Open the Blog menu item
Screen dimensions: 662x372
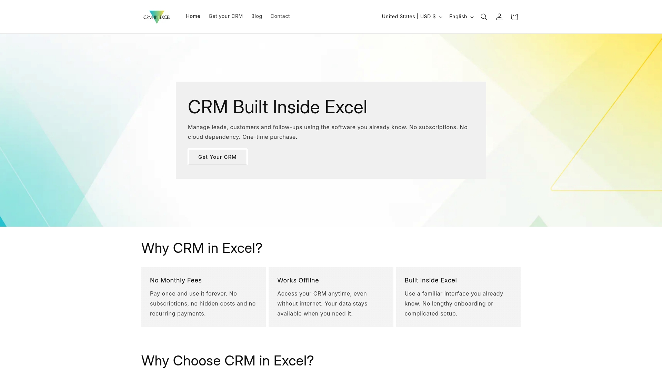[257, 16]
